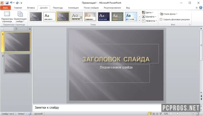Apply the light blue theme thumbnail
This screenshot has height=116, width=203.
(131, 16)
